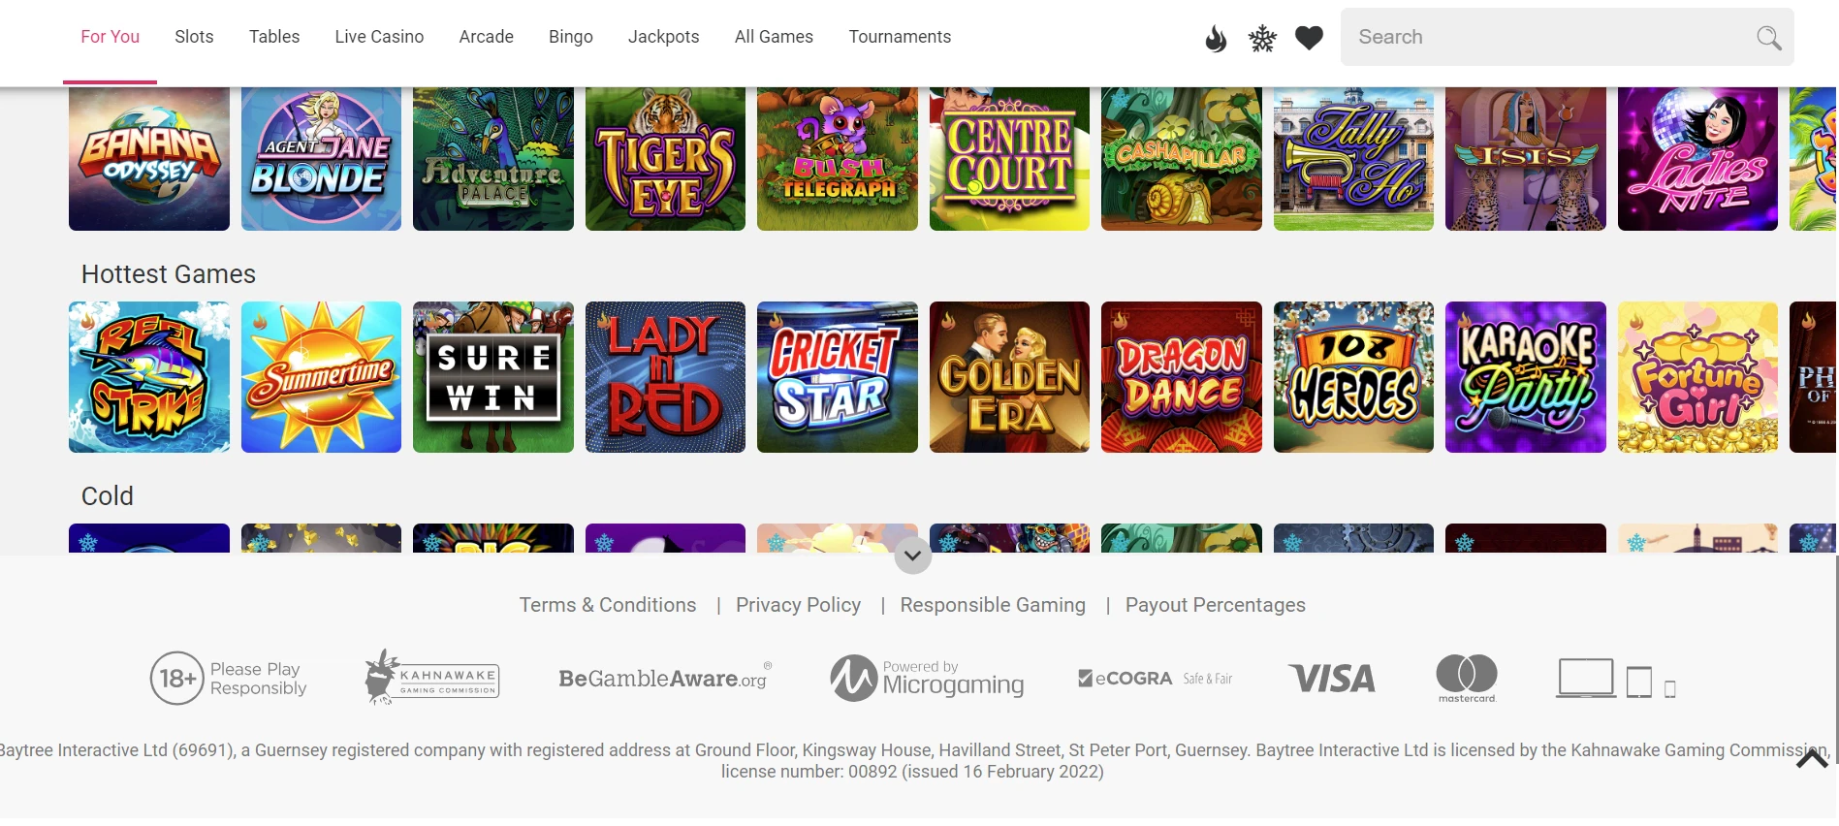Image resolution: width=1839 pixels, height=826 pixels.
Task: Play the Tally Ho game
Action: tap(1353, 159)
